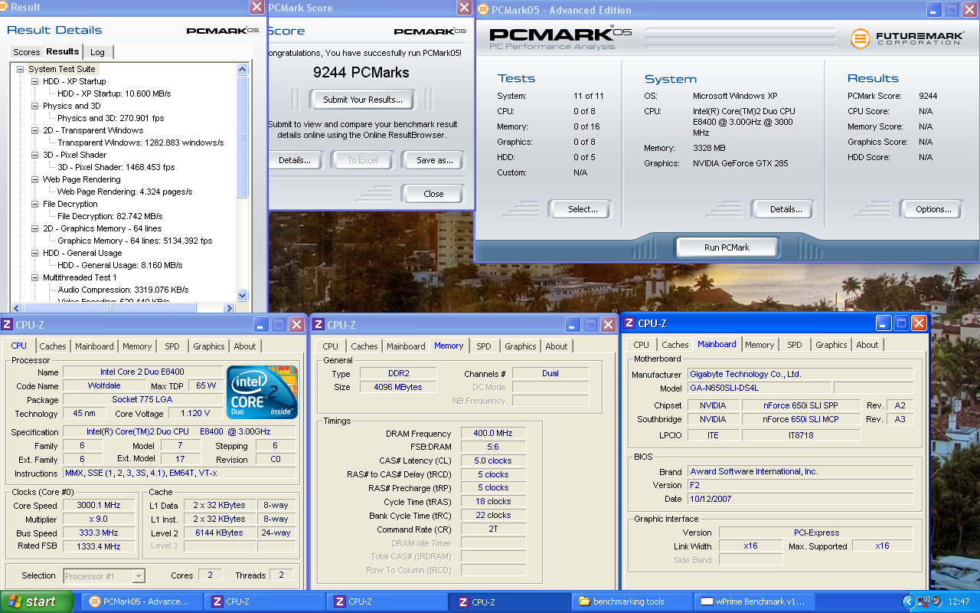
Task: Click Submit Your Results button
Action: [362, 100]
